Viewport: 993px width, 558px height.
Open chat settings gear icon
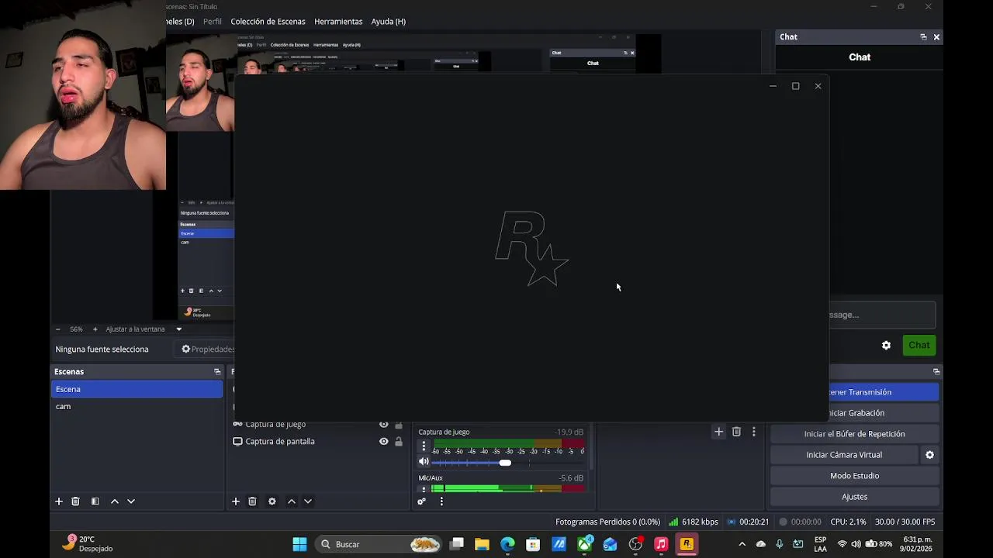pyautogui.click(x=886, y=346)
